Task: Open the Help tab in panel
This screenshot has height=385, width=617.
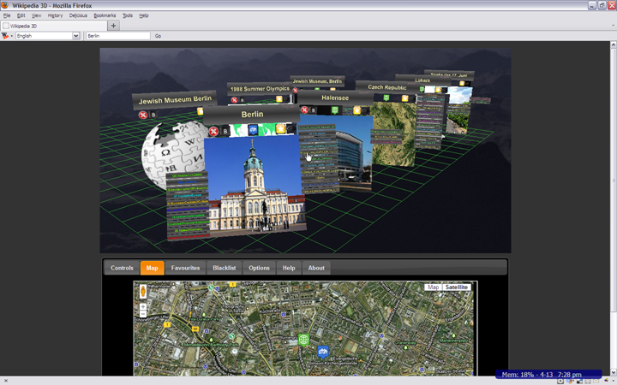Action: pyautogui.click(x=289, y=268)
